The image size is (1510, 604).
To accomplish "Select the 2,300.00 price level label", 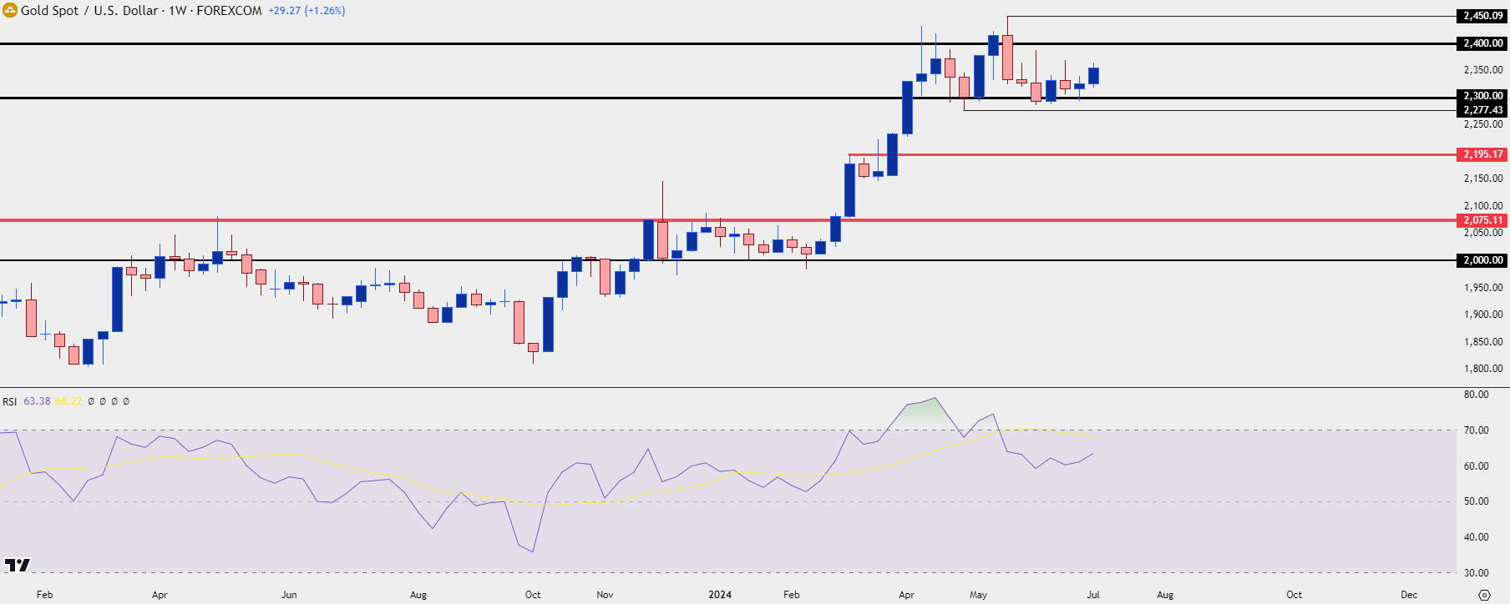I will coord(1482,96).
